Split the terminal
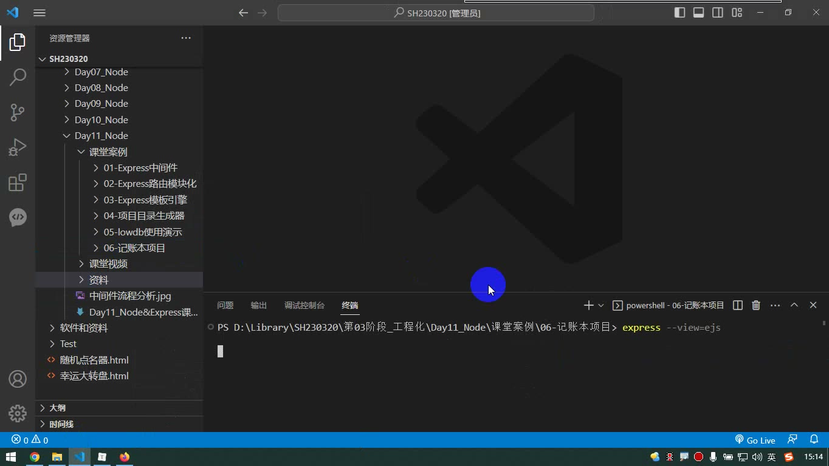Screen dimensions: 829x466 (738, 305)
